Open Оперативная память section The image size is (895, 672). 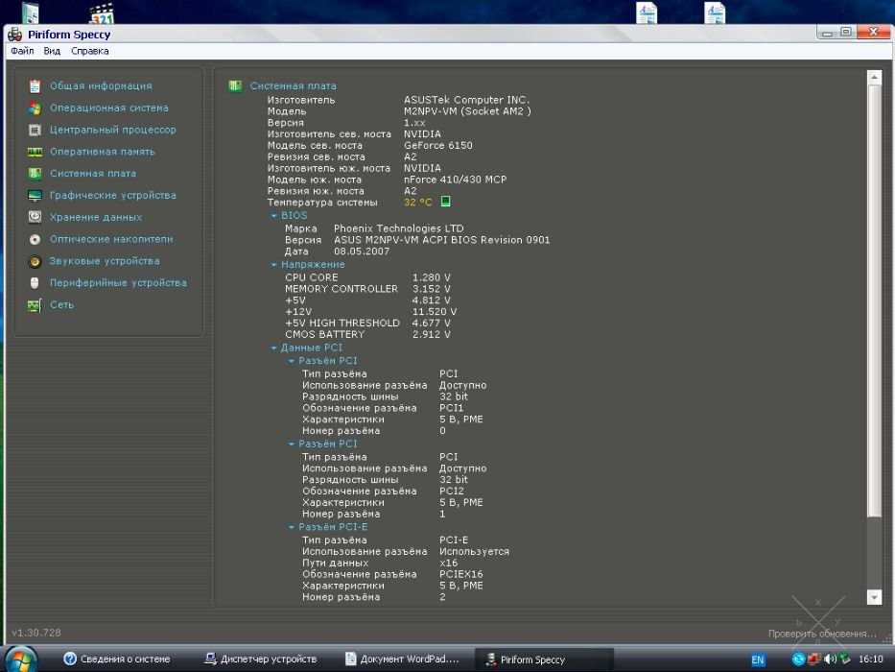click(x=103, y=152)
